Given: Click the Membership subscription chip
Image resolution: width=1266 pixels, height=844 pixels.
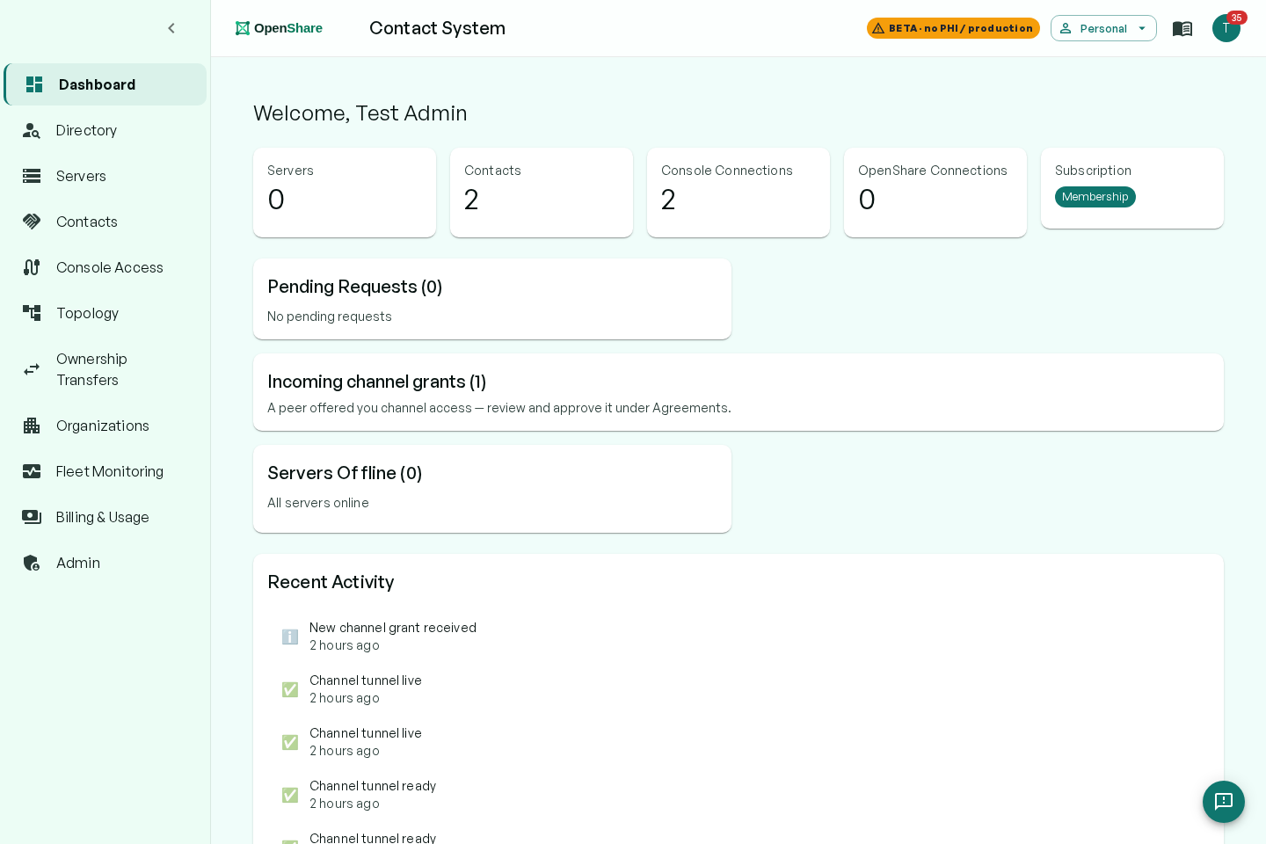Looking at the screenshot, I should point(1095,197).
